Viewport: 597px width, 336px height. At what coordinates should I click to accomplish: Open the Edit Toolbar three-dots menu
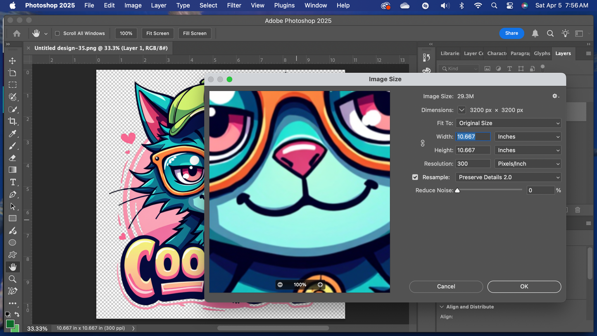click(12, 303)
